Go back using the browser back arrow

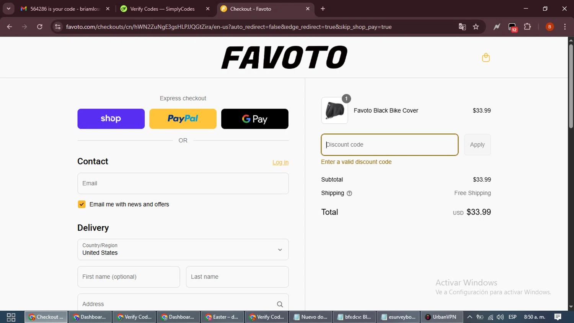10,27
